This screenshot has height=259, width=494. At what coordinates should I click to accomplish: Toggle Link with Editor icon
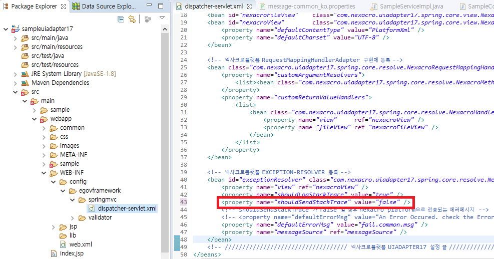[132, 19]
